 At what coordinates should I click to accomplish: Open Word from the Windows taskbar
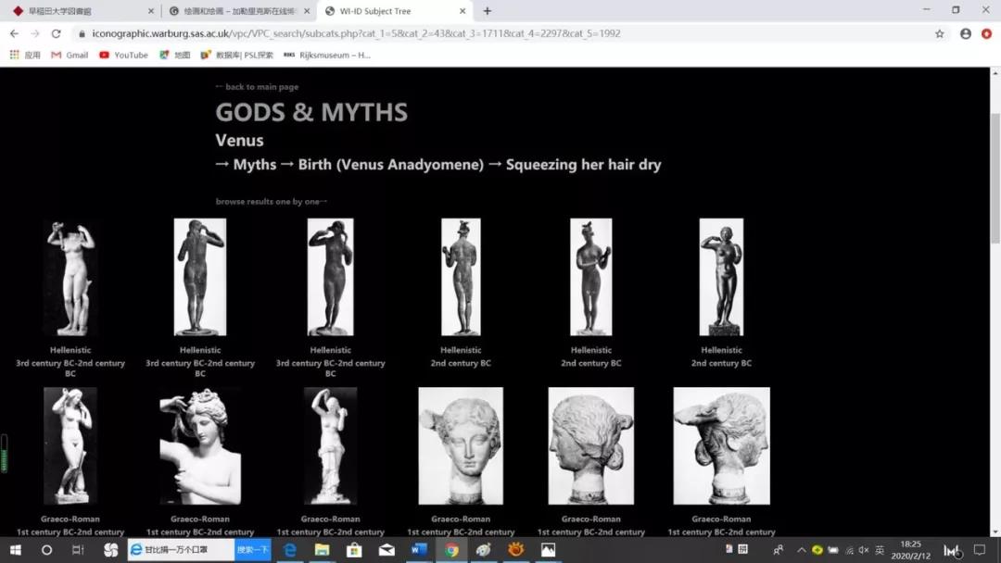418,550
